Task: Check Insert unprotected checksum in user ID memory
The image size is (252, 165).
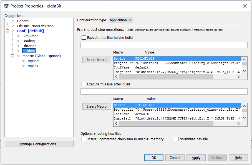Action: pos(84,139)
